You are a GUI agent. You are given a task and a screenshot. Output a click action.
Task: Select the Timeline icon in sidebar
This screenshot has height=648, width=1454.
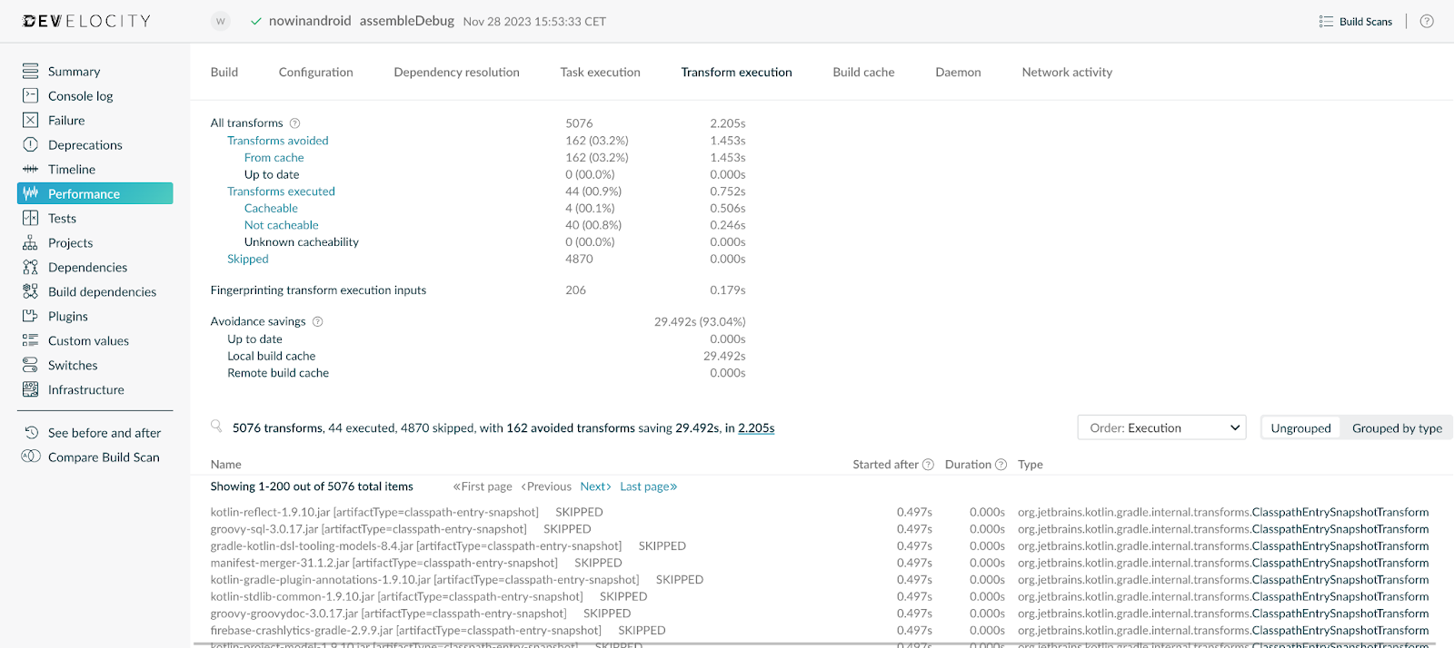click(31, 169)
